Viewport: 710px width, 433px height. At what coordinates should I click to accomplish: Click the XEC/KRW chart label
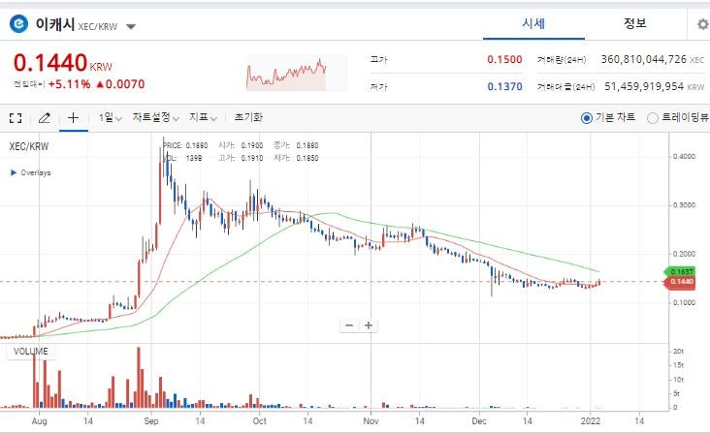point(29,146)
